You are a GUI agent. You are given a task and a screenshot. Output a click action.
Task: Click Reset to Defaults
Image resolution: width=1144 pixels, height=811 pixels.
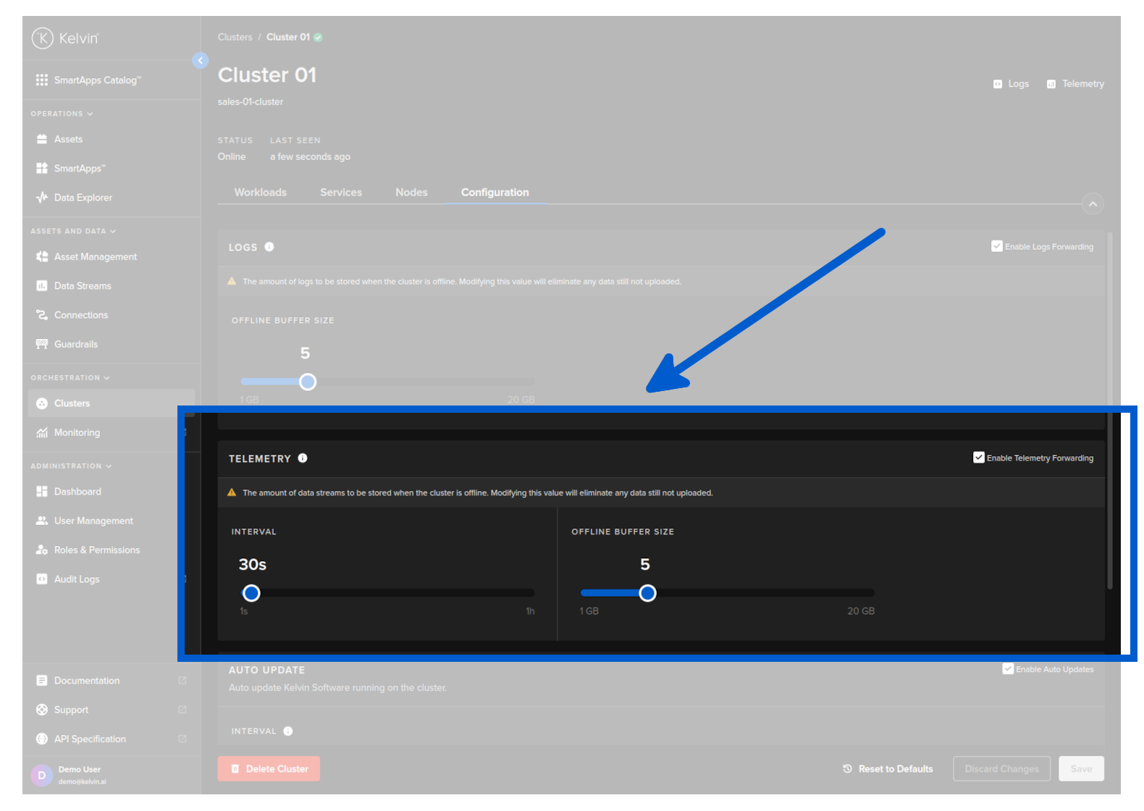[888, 769]
